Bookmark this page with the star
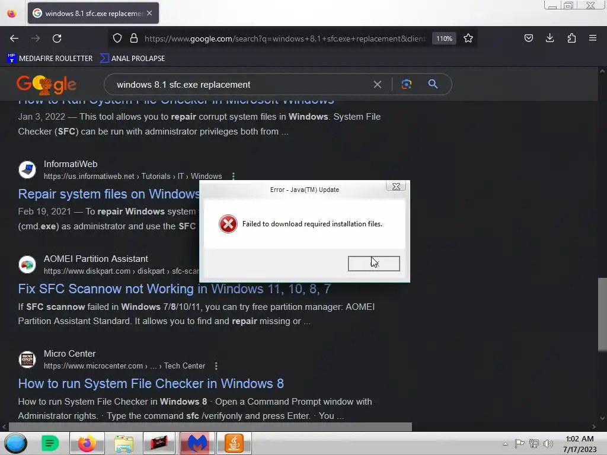Screen dimensions: 607x455 [x=468, y=39]
